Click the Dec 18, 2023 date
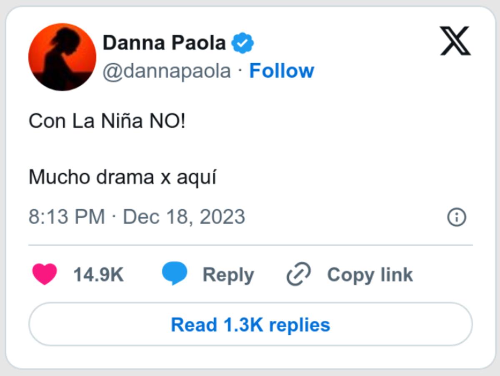The height and width of the screenshot is (376, 500). tap(184, 217)
